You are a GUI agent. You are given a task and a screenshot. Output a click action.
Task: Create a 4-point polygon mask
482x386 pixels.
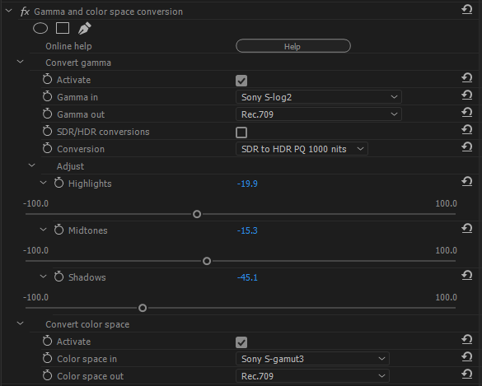[63, 28]
